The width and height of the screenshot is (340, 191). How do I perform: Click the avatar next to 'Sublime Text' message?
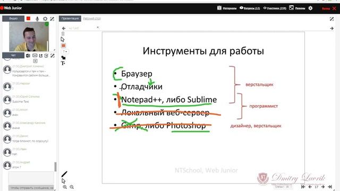coord(7,100)
